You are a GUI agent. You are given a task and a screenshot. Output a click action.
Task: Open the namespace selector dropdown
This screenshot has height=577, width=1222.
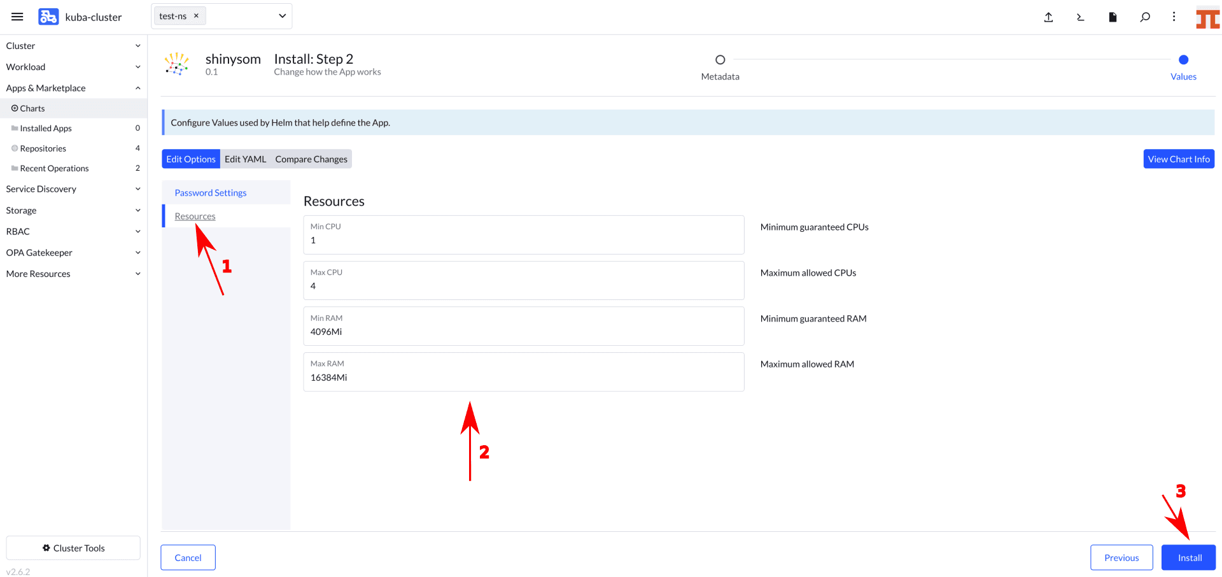(x=281, y=16)
